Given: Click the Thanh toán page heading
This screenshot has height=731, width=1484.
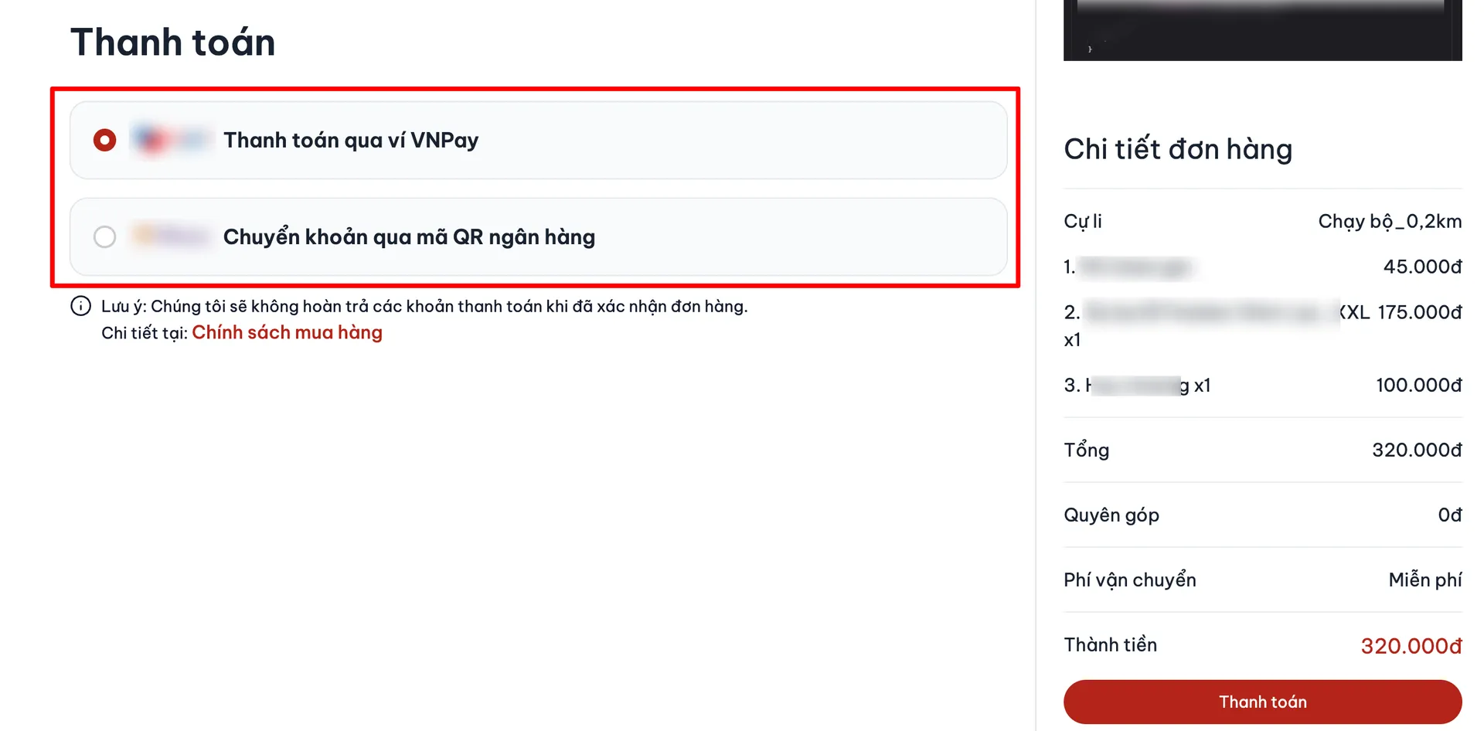Looking at the screenshot, I should point(173,42).
